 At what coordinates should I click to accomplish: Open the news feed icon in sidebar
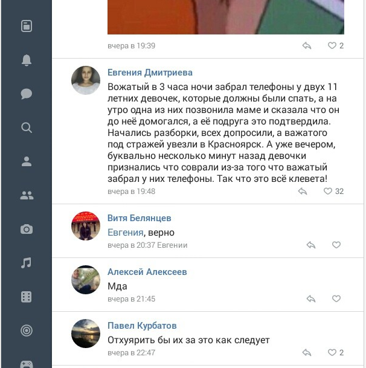click(27, 26)
